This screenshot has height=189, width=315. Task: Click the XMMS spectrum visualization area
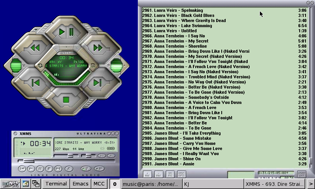[x=36, y=152]
